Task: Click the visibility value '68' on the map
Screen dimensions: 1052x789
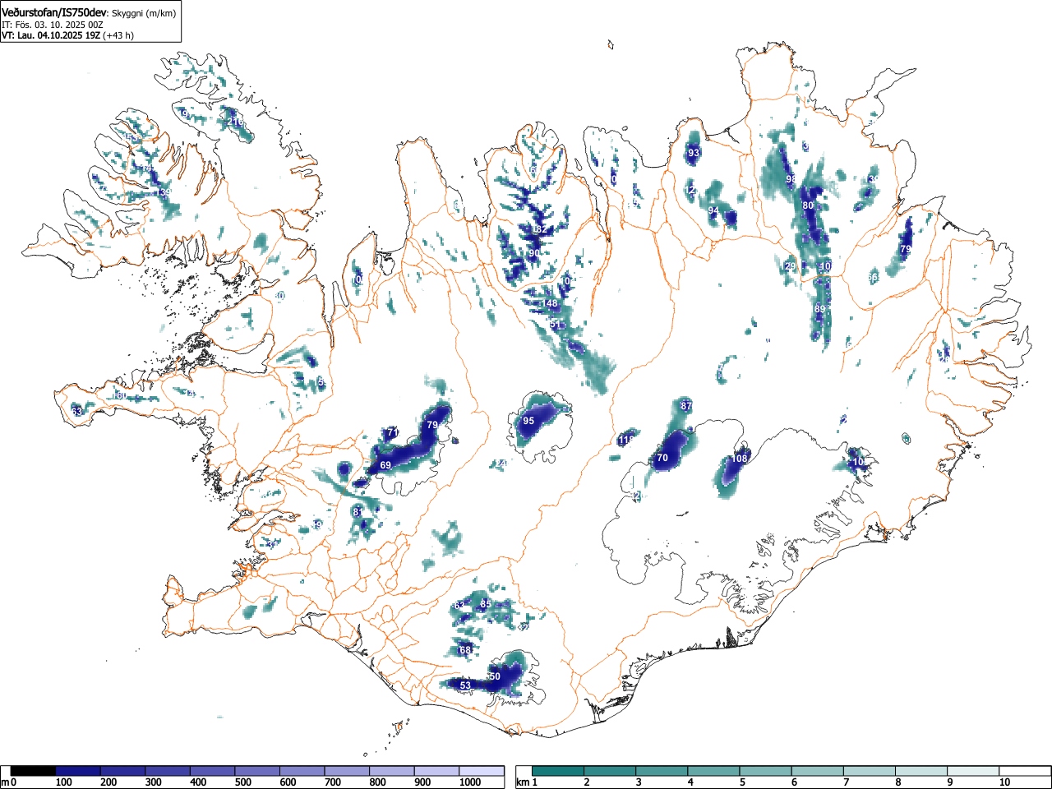Action: point(465,650)
